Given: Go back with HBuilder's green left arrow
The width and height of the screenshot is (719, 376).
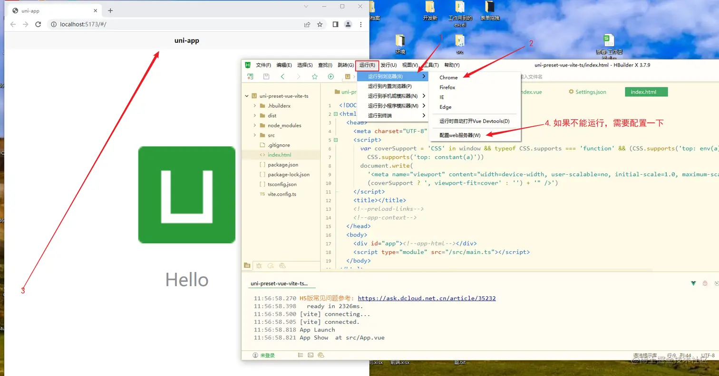Looking at the screenshot, I should point(282,76).
